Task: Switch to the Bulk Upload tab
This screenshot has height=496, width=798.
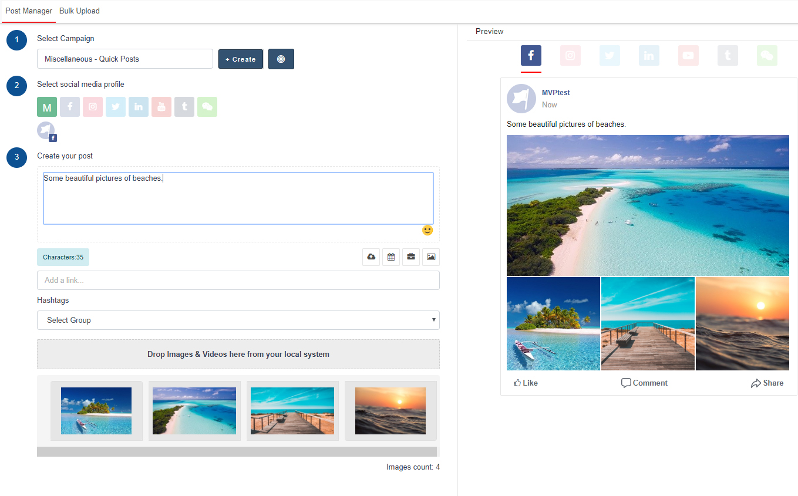Action: (79, 11)
